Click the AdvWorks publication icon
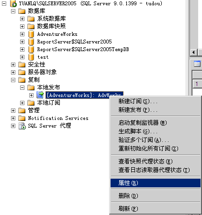The width and height of the screenshot is (202, 215). pos(40,95)
